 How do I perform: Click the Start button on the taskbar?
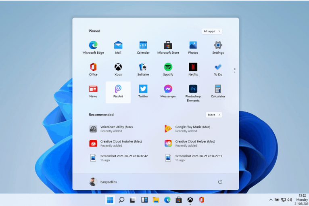(110, 200)
